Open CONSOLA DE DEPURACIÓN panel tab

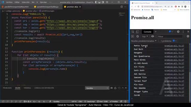pyautogui.click(x=44, y=88)
